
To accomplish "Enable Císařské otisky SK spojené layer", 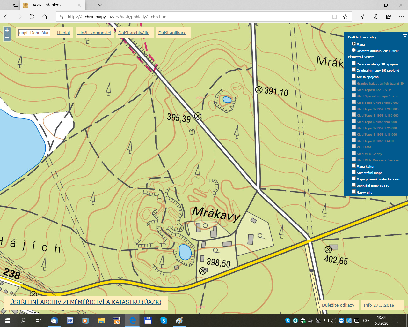I will (353, 64).
